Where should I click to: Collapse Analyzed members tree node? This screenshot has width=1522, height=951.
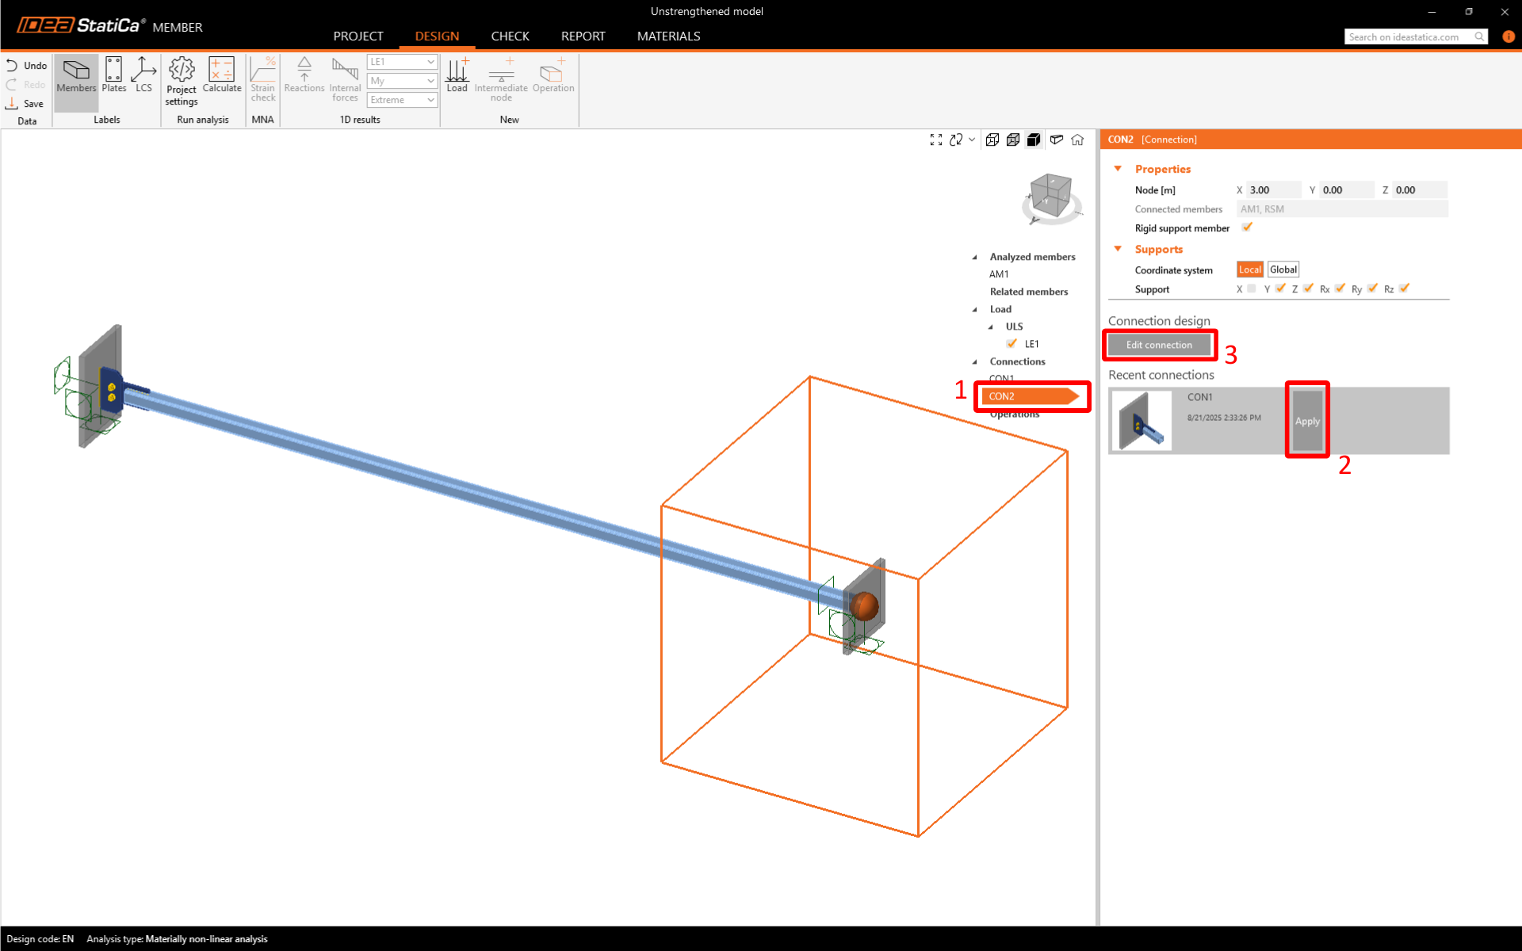click(x=975, y=257)
